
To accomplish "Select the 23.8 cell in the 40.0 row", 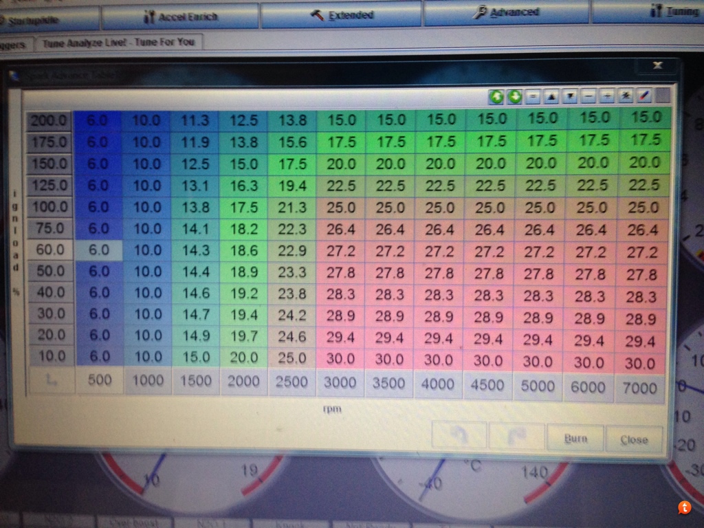I will tap(293, 294).
